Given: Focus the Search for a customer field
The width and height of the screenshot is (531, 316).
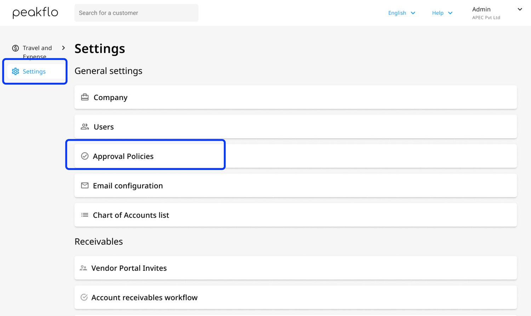Looking at the screenshot, I should pos(136,13).
